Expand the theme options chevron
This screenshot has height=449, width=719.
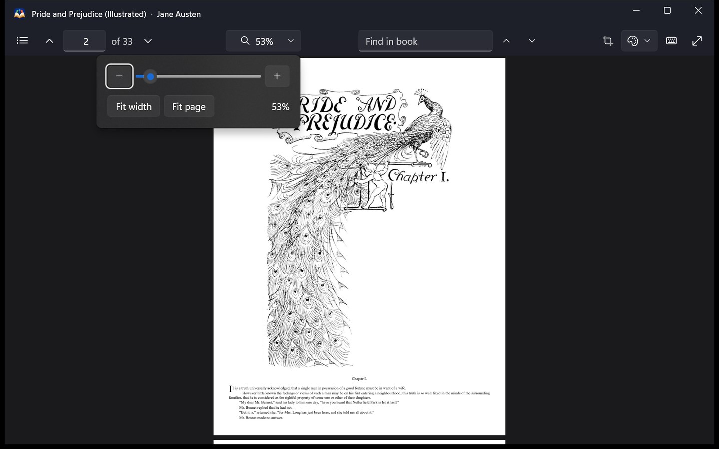(x=647, y=41)
